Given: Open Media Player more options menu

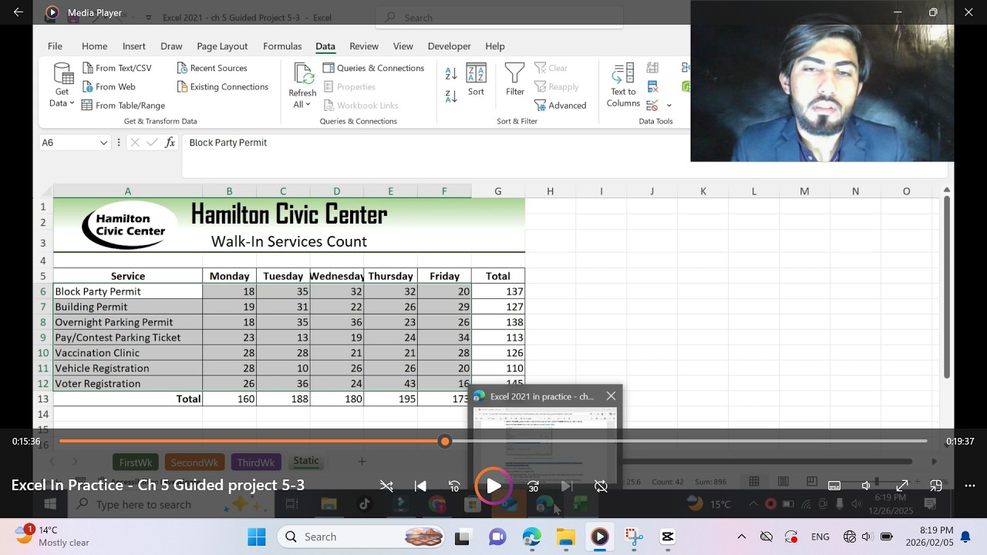Looking at the screenshot, I should point(970,486).
